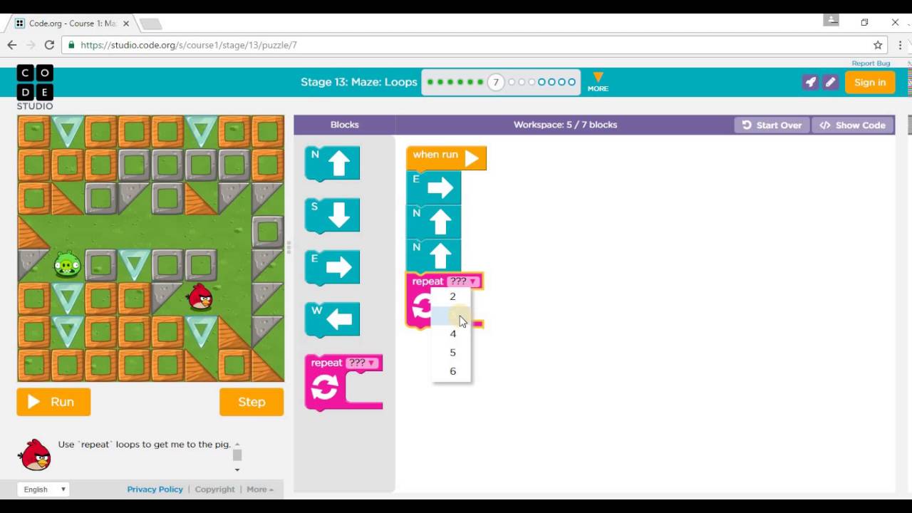The image size is (912, 513).
Task: Click the browser forward arrow
Action: click(x=31, y=45)
